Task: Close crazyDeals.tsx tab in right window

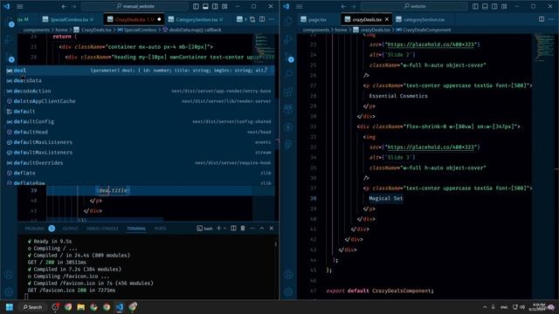Action: (387, 19)
